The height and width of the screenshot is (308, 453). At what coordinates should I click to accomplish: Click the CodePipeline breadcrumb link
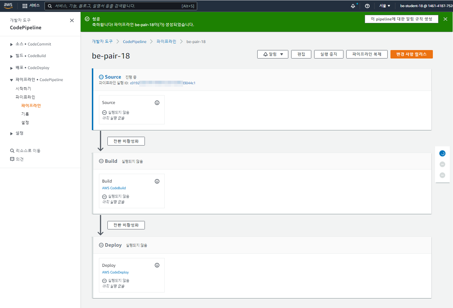coord(135,42)
